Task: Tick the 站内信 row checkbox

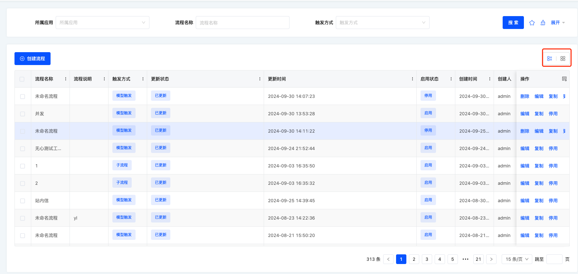Action: coord(23,201)
